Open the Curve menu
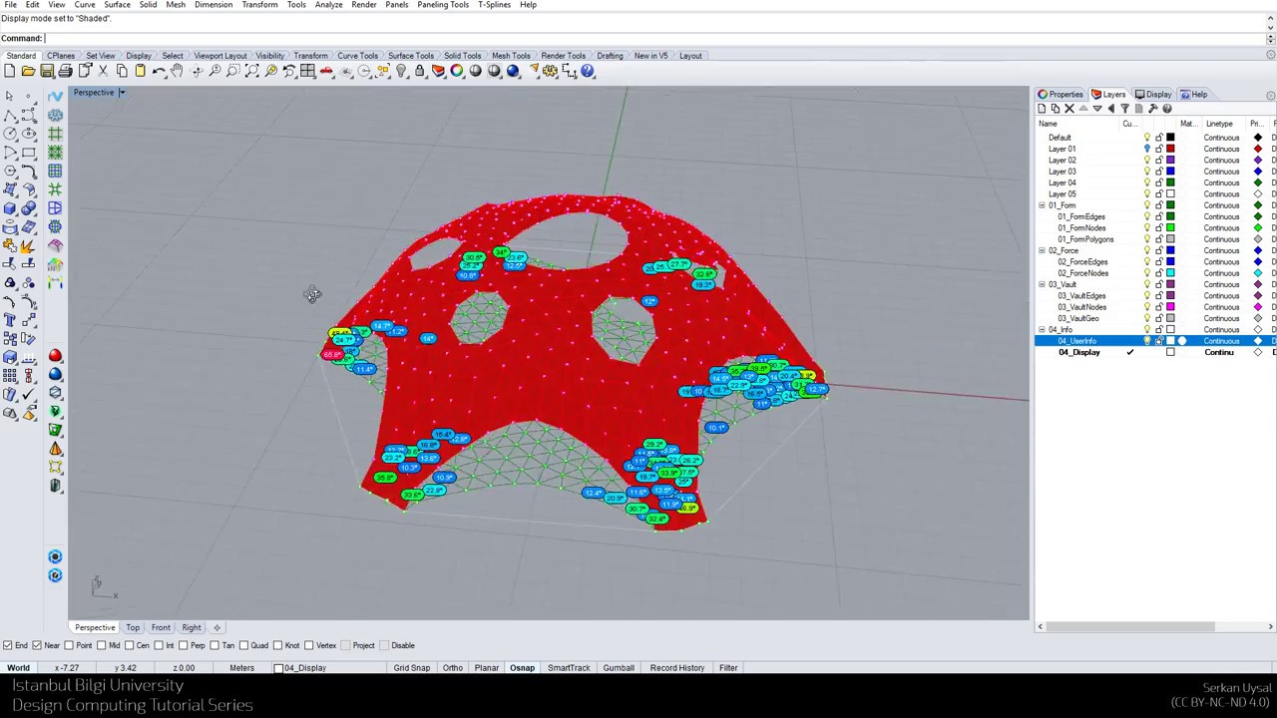Screen dimensions: 1277x718 click(x=85, y=5)
